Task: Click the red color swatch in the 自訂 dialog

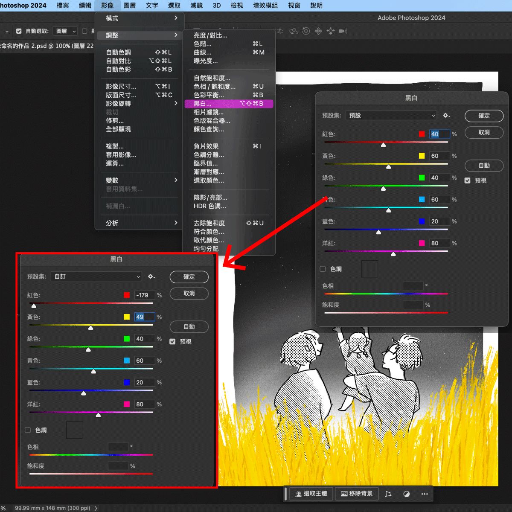Action: (x=127, y=295)
